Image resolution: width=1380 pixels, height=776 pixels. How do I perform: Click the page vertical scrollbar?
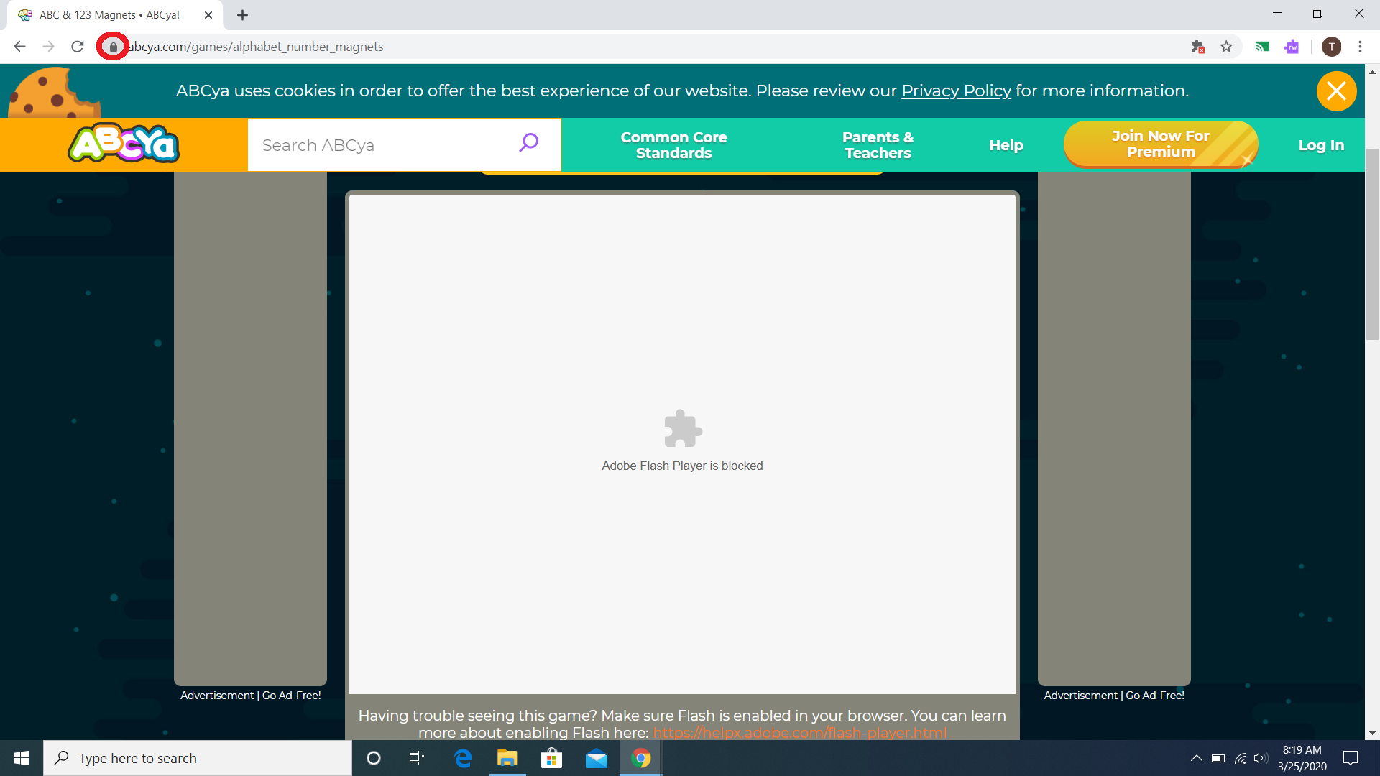tap(1372, 244)
